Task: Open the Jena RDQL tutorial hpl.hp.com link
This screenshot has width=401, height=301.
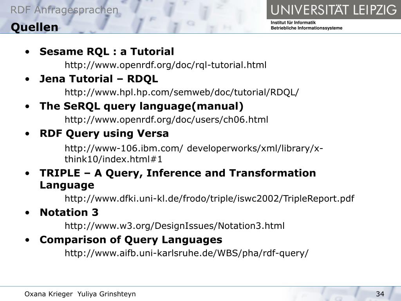Action: [182, 92]
